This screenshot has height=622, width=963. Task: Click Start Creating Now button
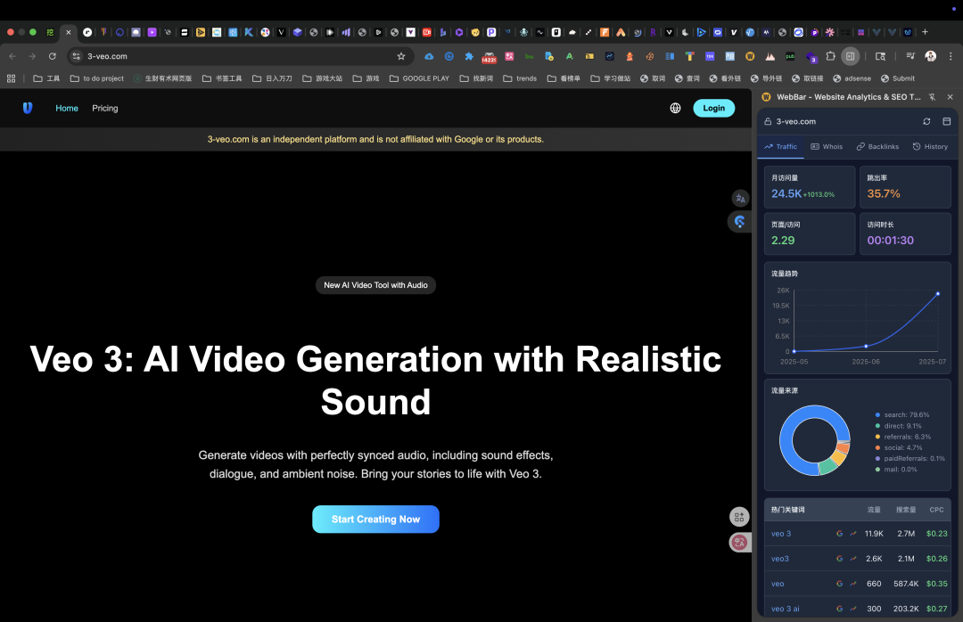375,520
